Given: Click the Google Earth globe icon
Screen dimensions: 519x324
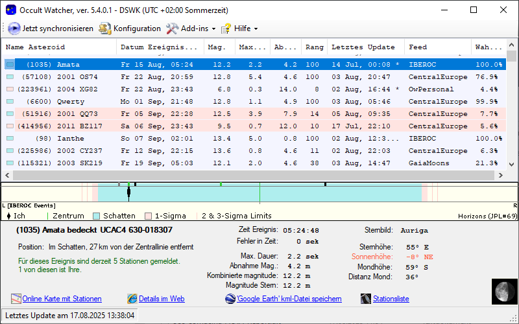Looking at the screenshot, I should point(230,299).
